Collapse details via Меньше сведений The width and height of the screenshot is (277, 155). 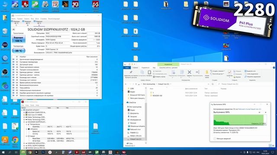click(x=222, y=139)
